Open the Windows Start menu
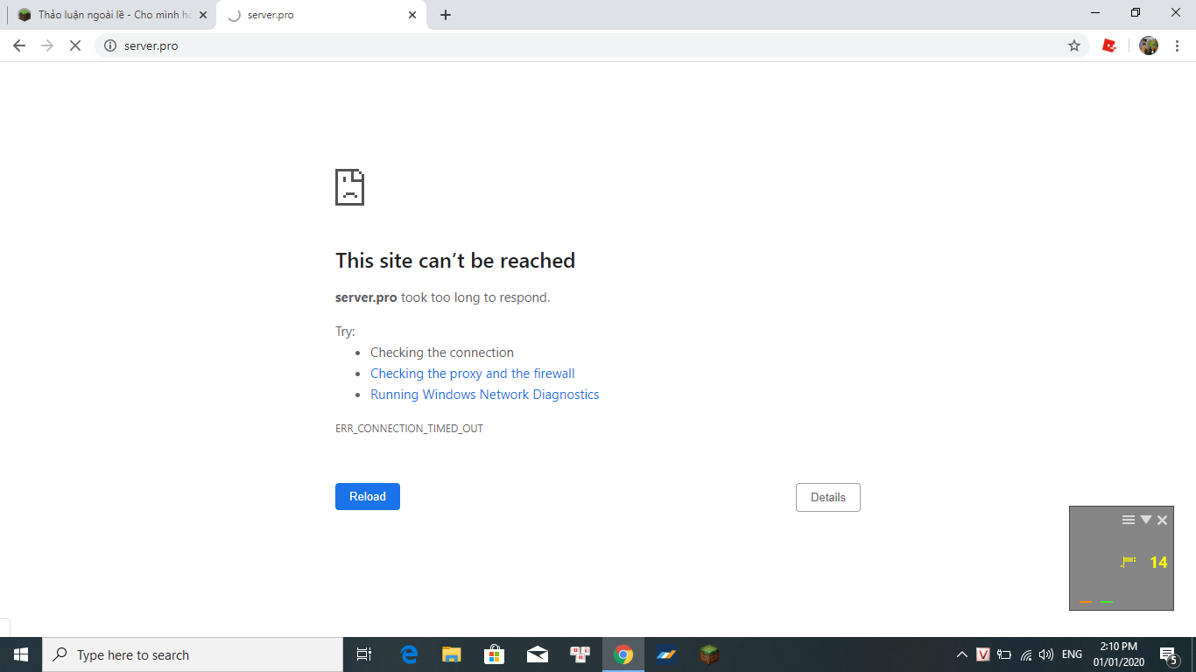This screenshot has height=672, width=1196. point(21,654)
